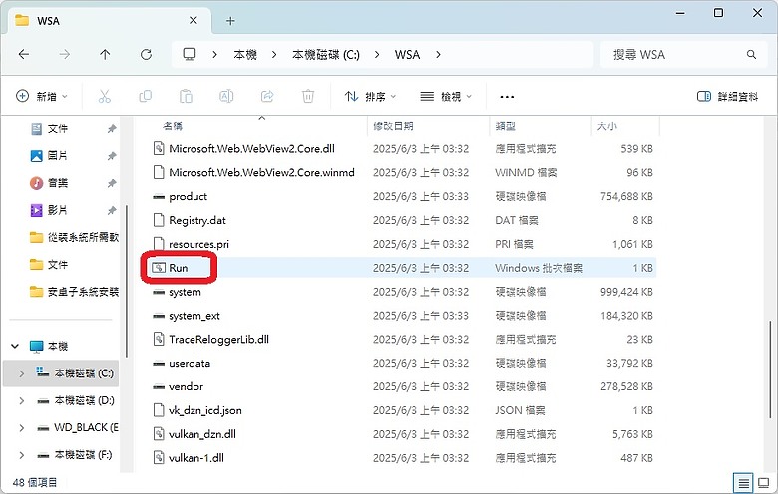Switch to large thumbnails view icon
The width and height of the screenshot is (778, 494).
[764, 483]
